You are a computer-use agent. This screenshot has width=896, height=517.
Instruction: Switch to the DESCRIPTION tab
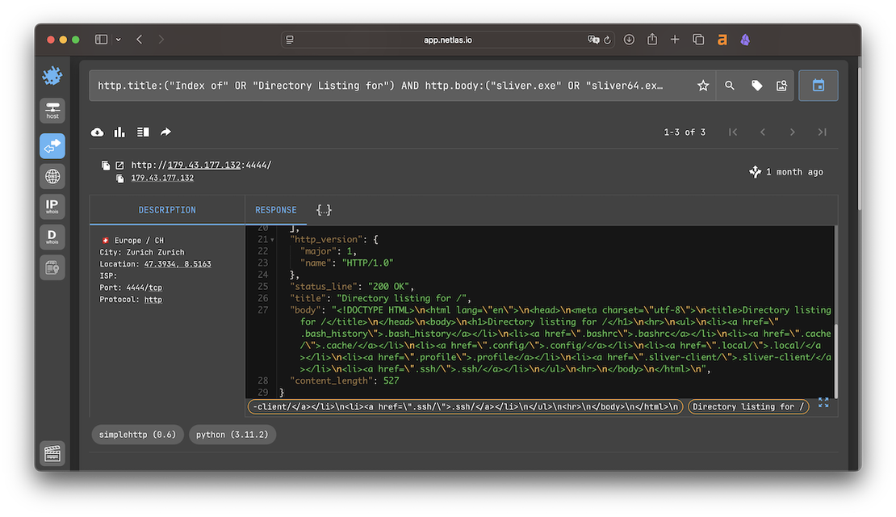[166, 209]
